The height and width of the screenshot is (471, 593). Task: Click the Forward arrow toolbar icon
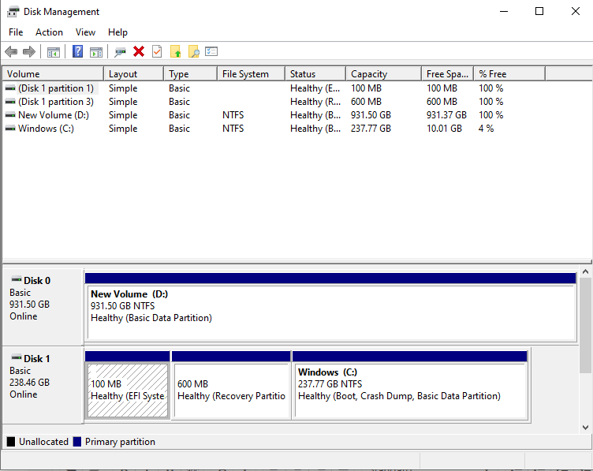coord(29,51)
